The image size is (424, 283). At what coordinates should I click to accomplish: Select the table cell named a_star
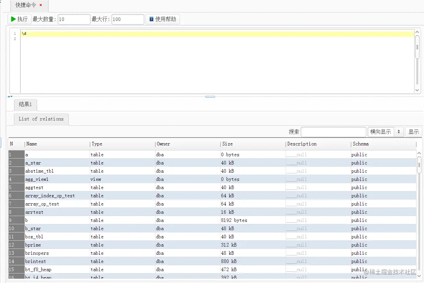coord(57,163)
